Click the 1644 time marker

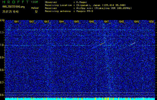click(x=61, y=21)
